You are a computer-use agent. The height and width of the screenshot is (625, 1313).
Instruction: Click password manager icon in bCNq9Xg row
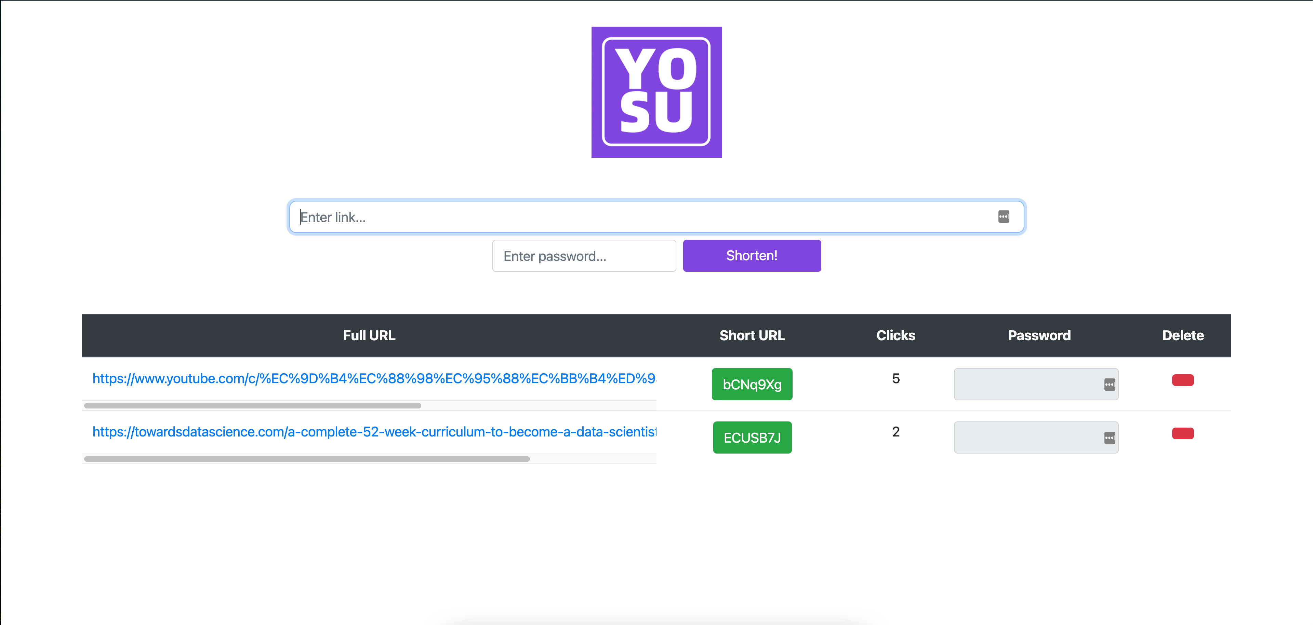point(1109,385)
